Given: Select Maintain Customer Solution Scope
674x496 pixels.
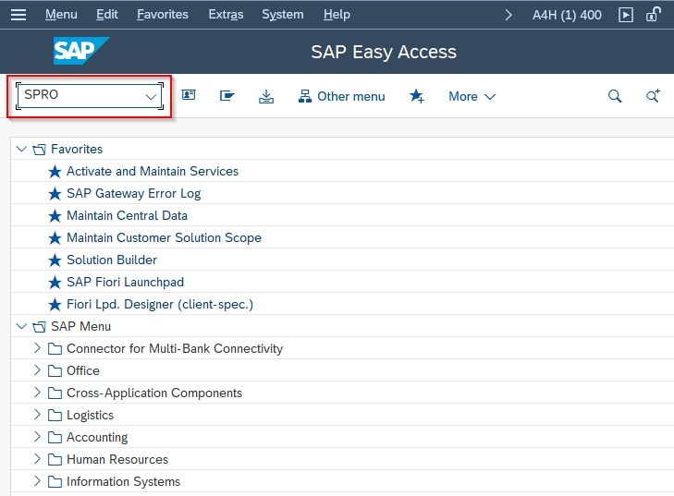Looking at the screenshot, I should coord(165,238).
